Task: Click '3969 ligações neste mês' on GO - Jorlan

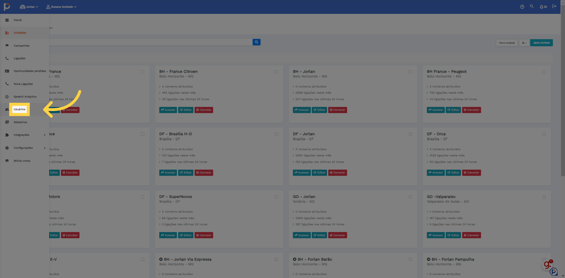Action: click(313, 218)
